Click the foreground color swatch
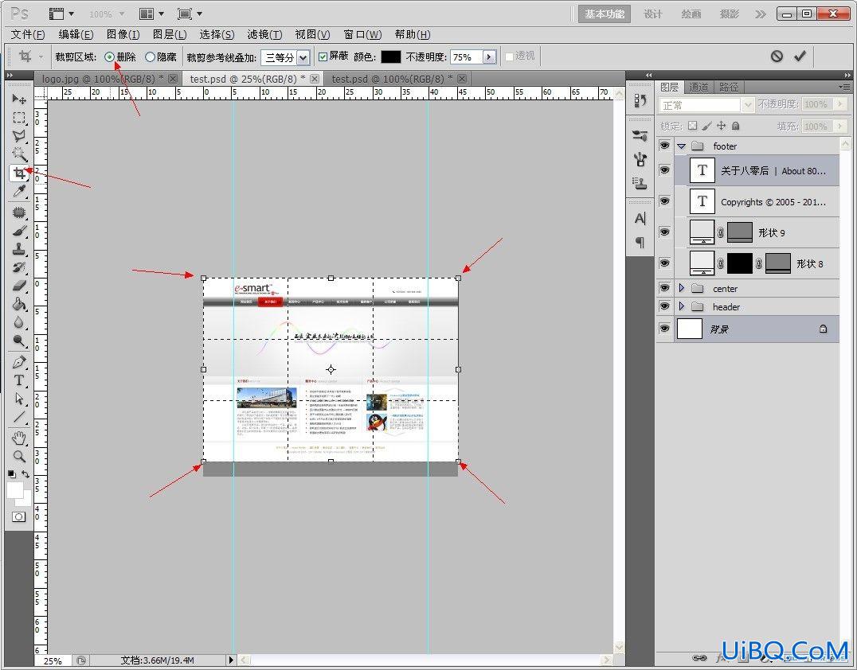 (x=15, y=490)
